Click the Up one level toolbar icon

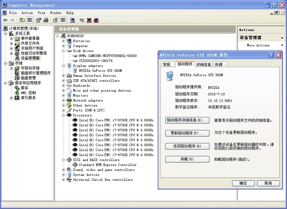[x=22, y=20]
